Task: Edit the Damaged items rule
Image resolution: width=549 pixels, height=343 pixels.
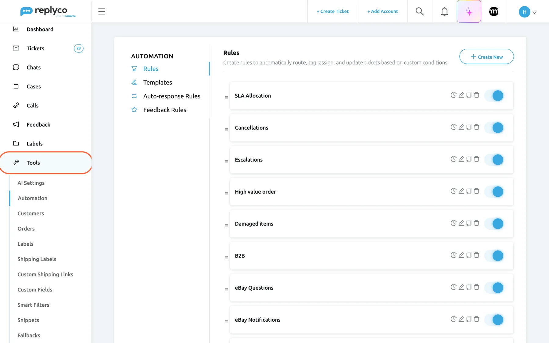Action: (x=461, y=223)
